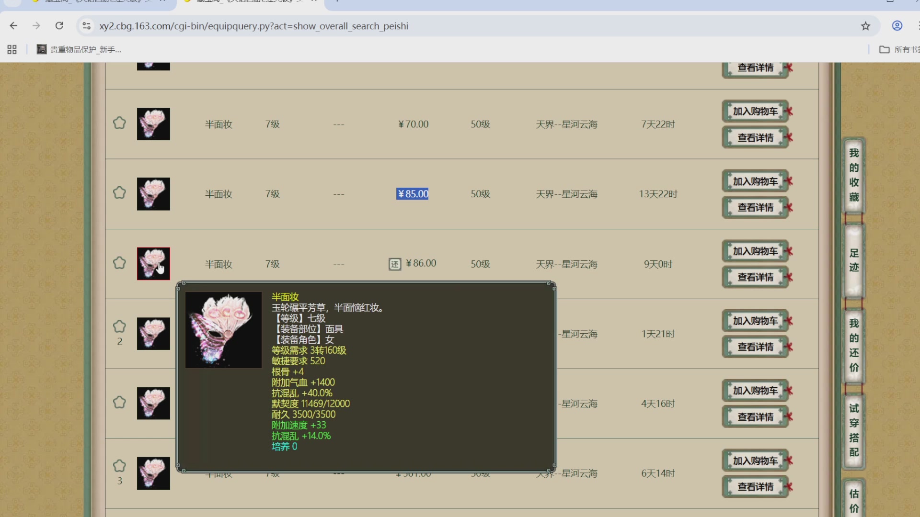
Task: Bookmark page with the star icon
Action: click(865, 26)
